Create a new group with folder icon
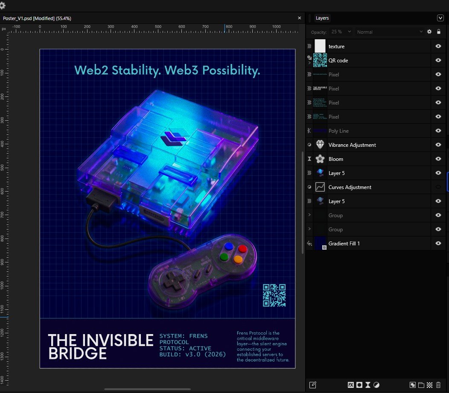Screen dimensions: 449x393 tap(421, 385)
